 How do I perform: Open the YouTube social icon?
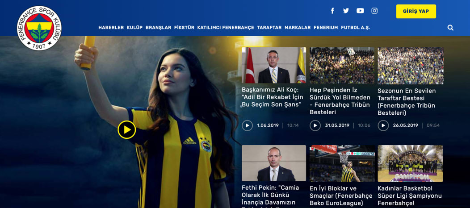360,11
